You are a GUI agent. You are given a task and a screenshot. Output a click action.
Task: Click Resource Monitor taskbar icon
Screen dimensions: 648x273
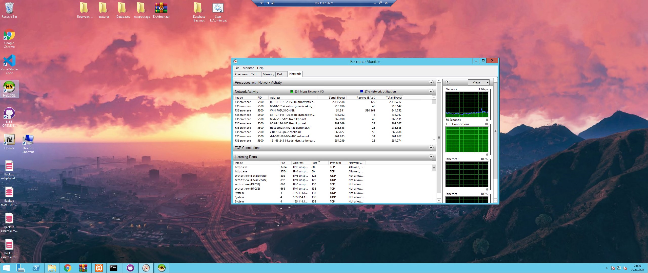(146, 268)
